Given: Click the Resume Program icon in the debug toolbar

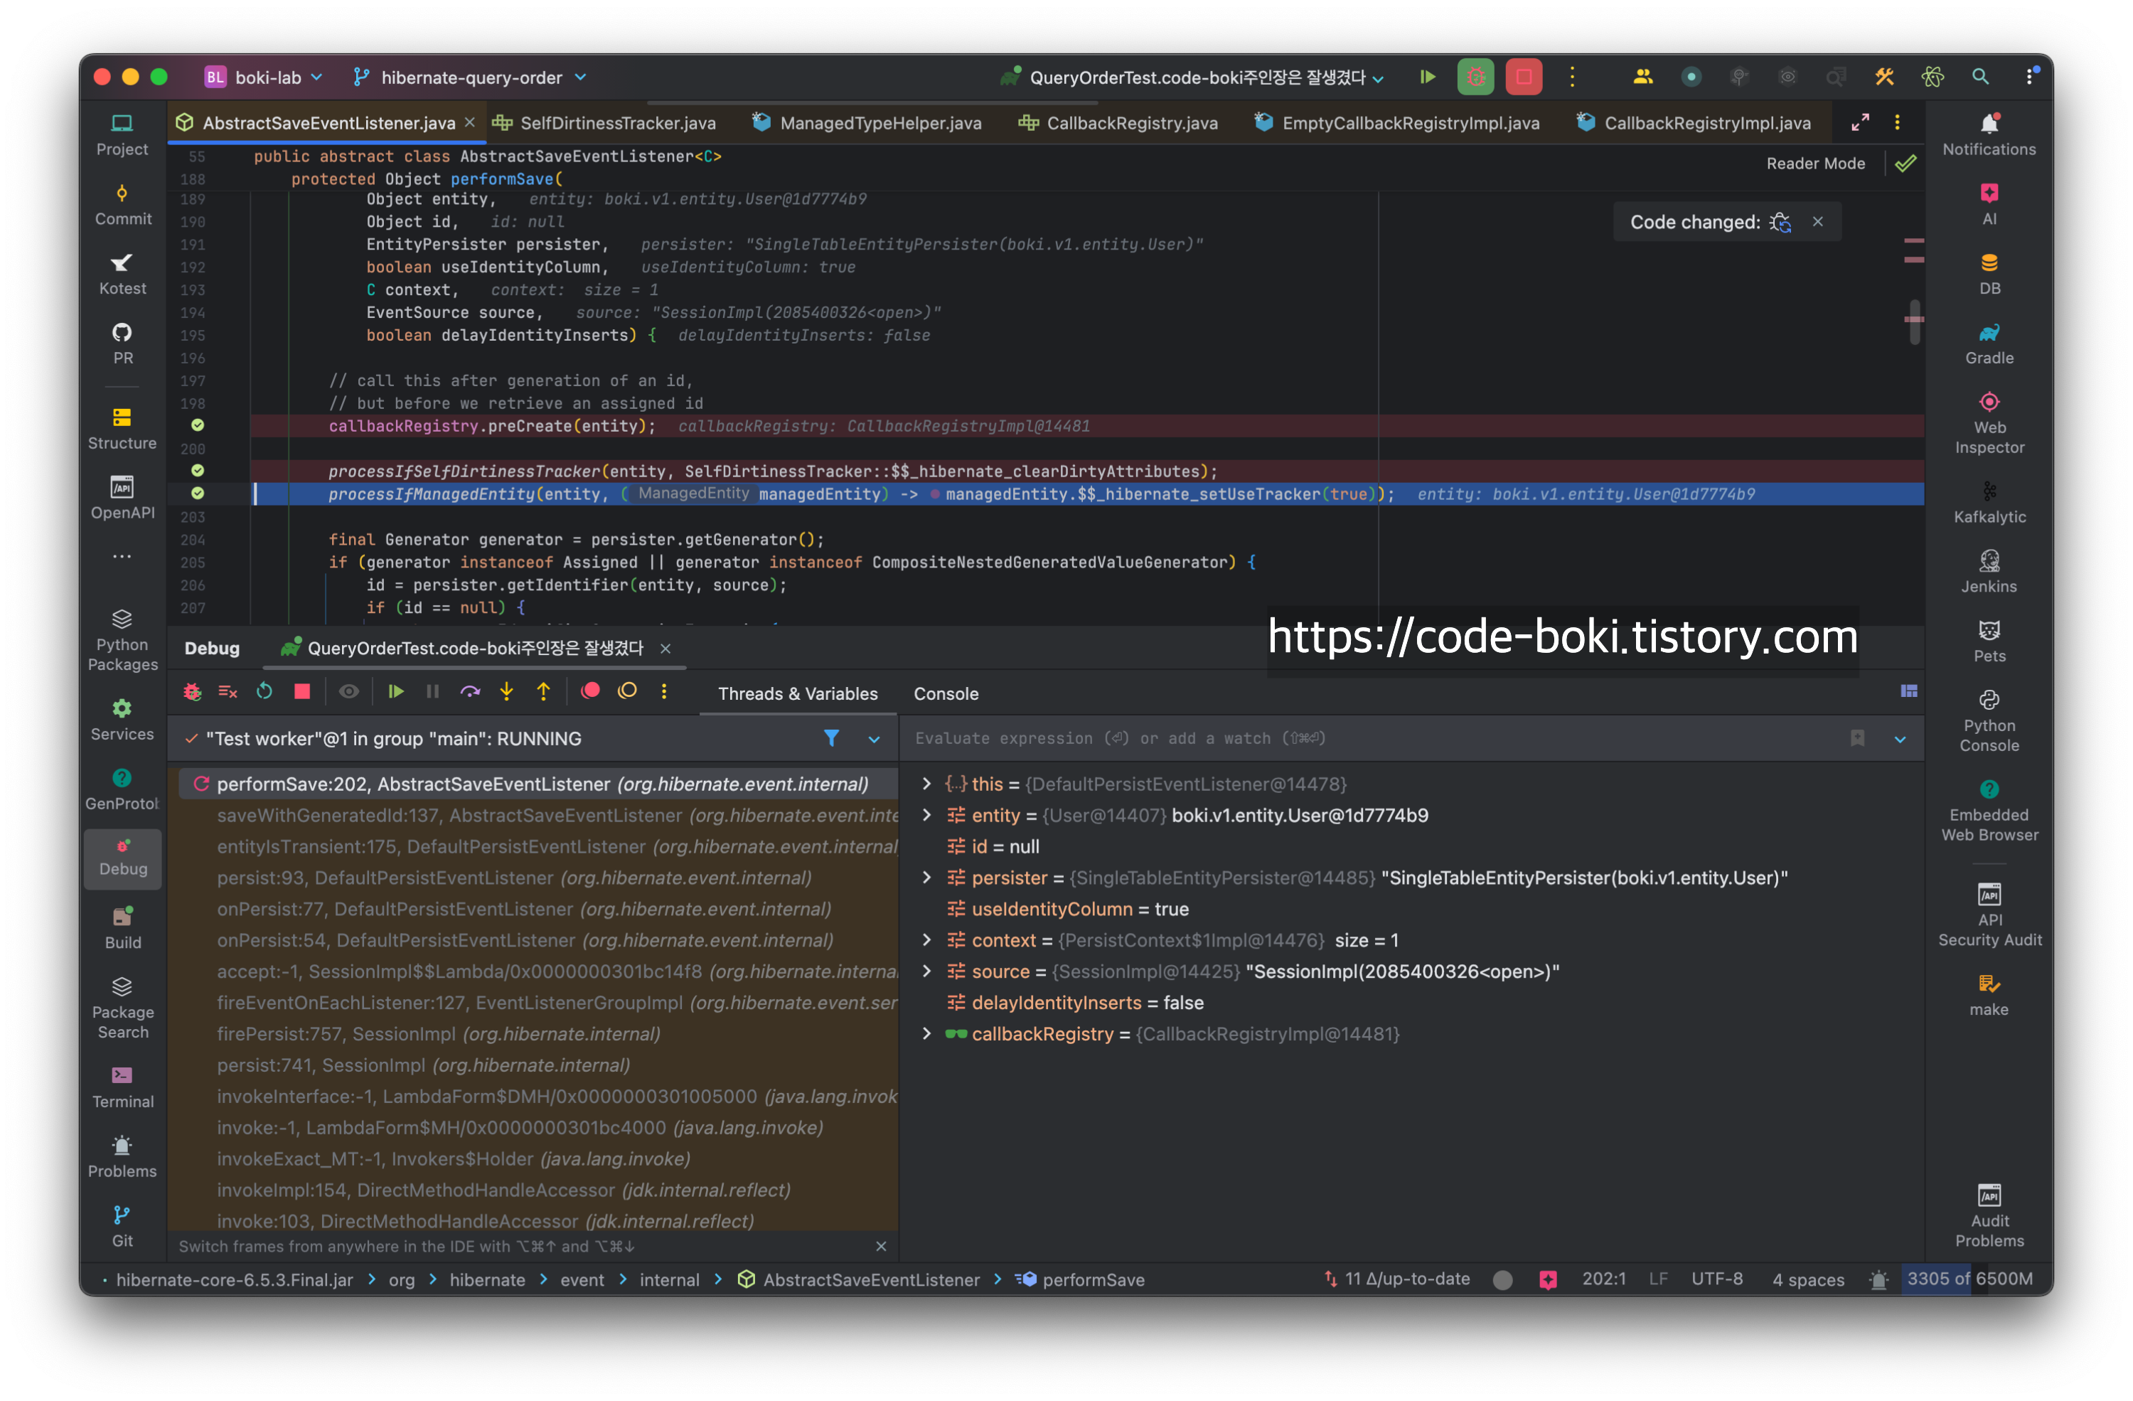Looking at the screenshot, I should click(x=395, y=692).
